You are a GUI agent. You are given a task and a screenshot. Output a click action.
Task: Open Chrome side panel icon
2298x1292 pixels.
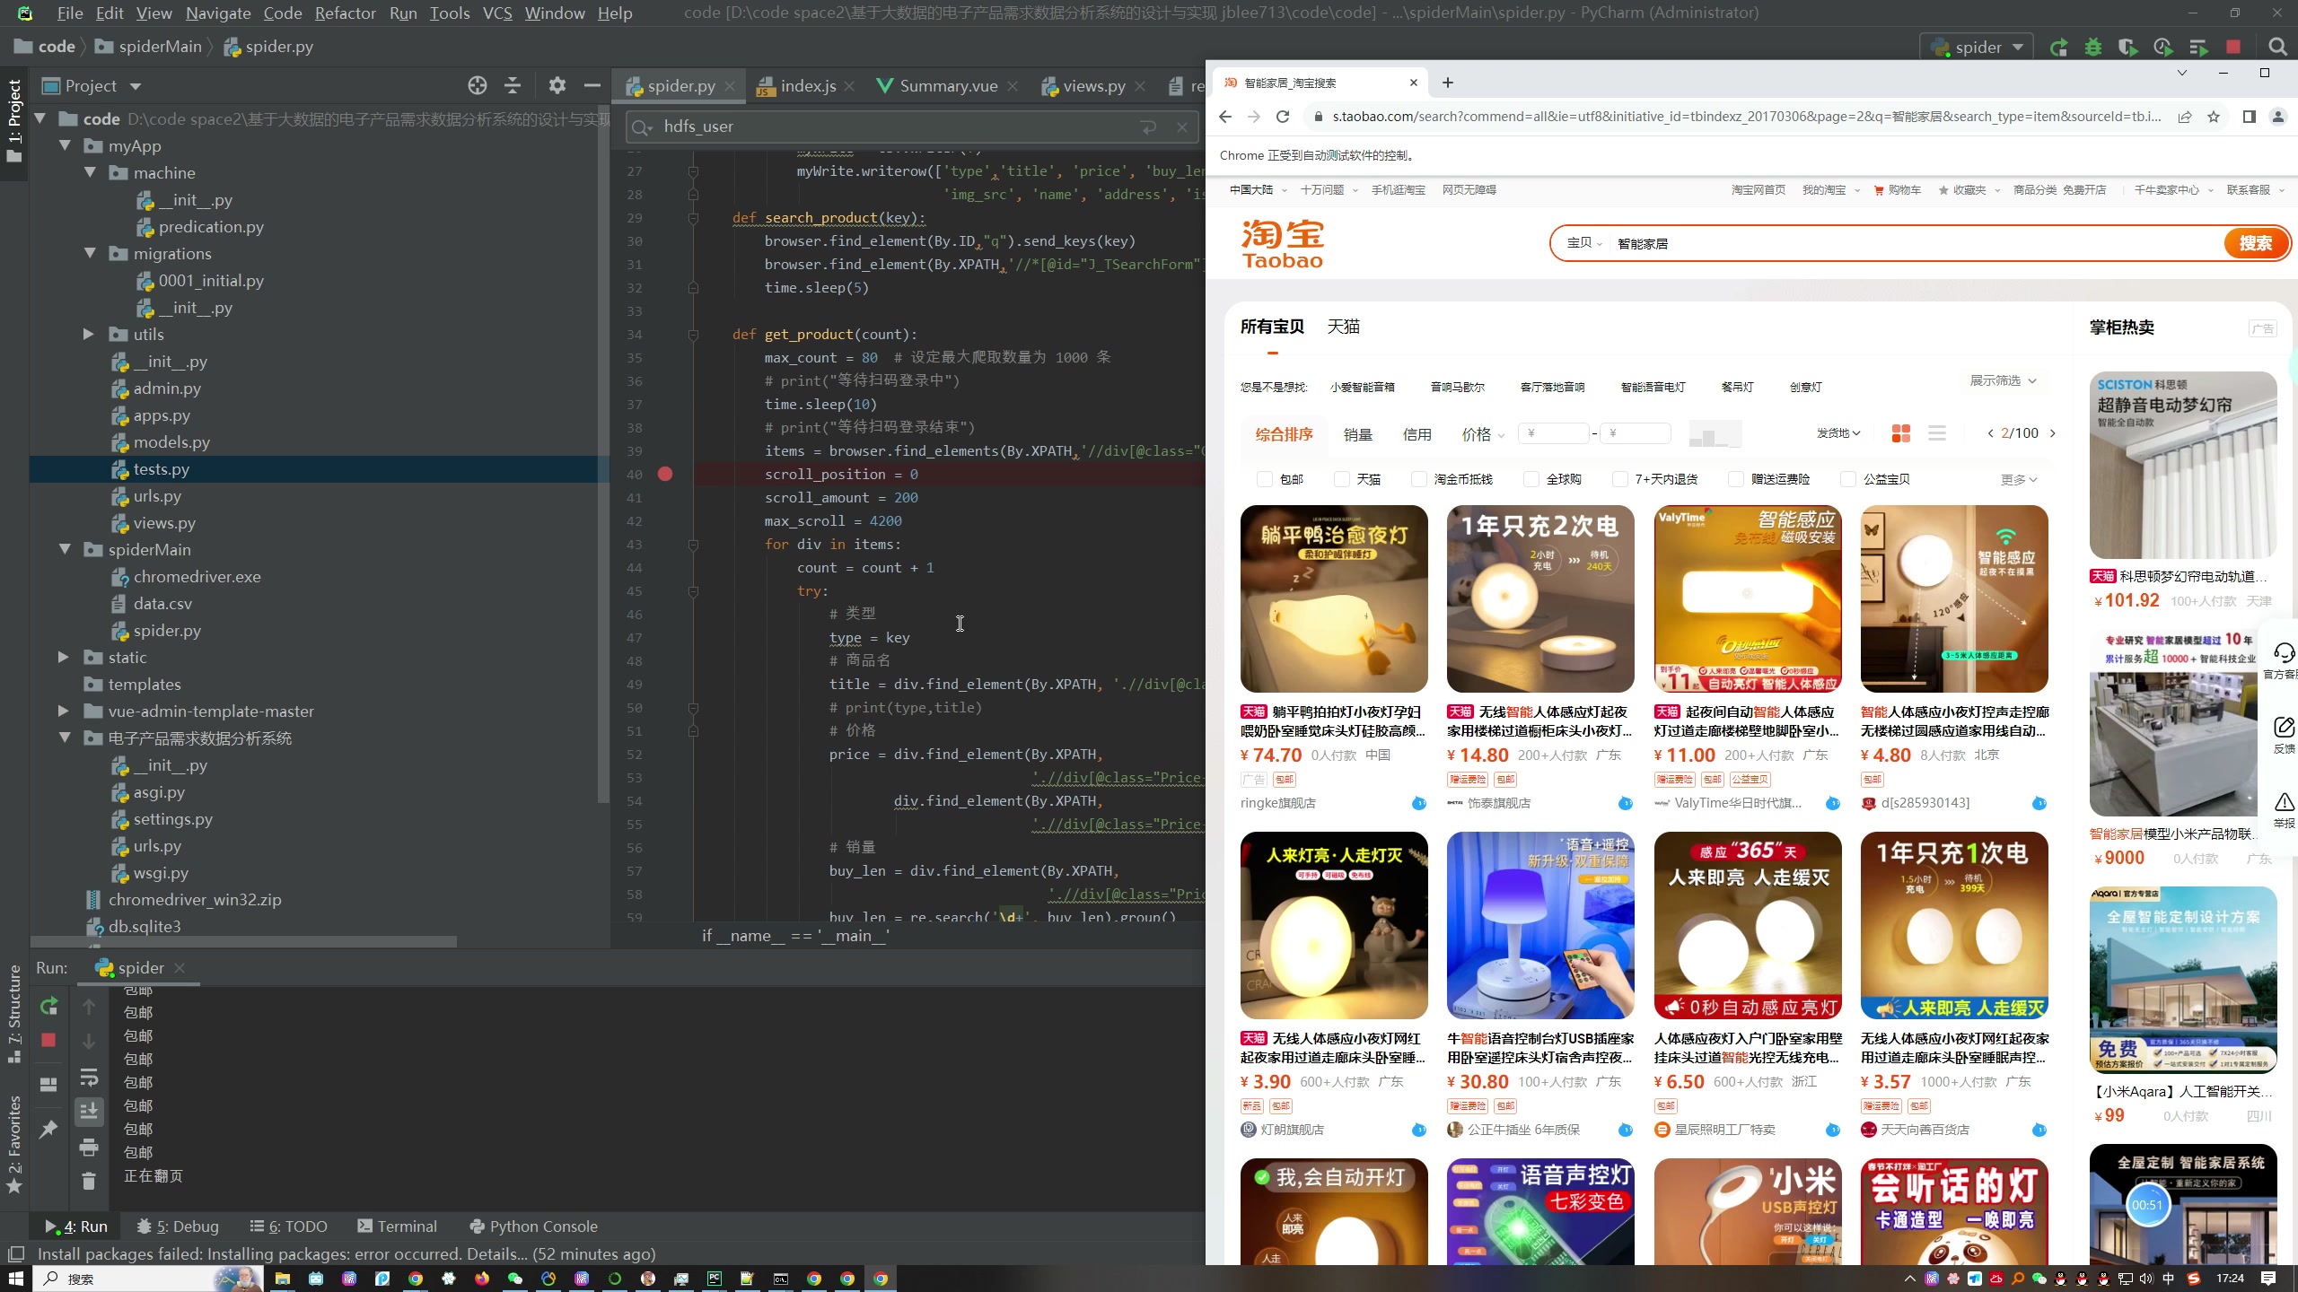click(2249, 117)
